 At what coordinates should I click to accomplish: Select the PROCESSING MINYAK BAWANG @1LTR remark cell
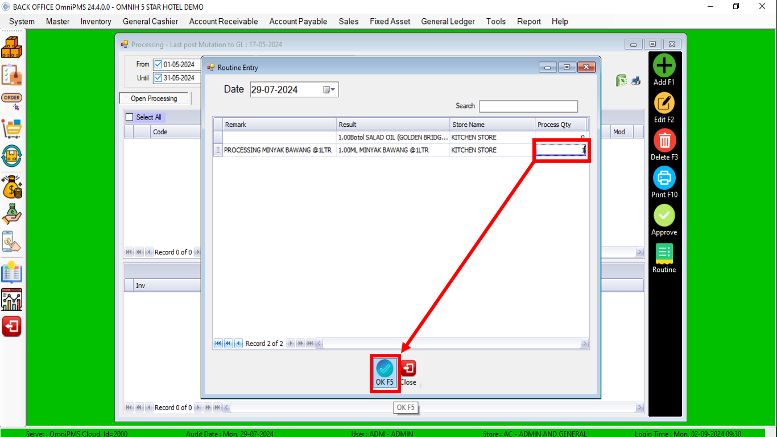(279, 150)
